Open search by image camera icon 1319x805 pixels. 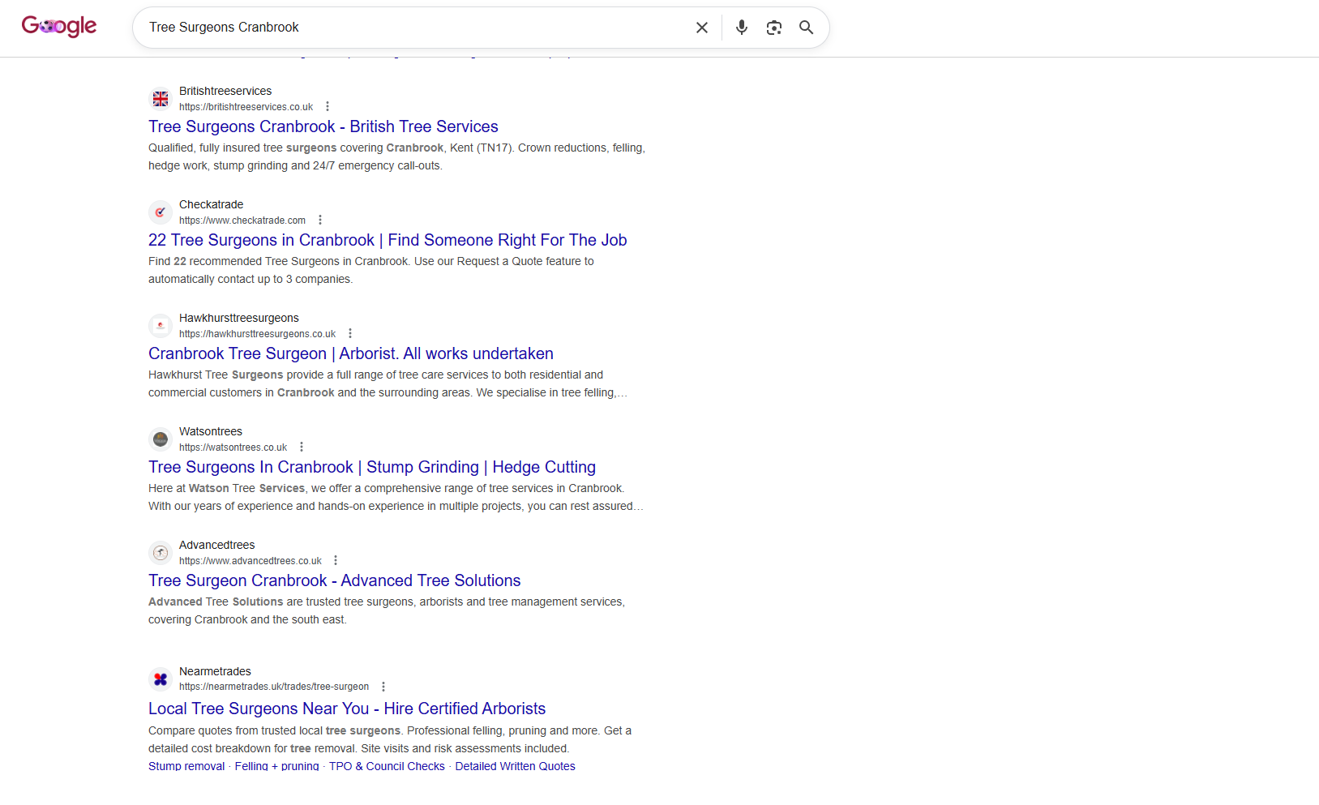(774, 28)
